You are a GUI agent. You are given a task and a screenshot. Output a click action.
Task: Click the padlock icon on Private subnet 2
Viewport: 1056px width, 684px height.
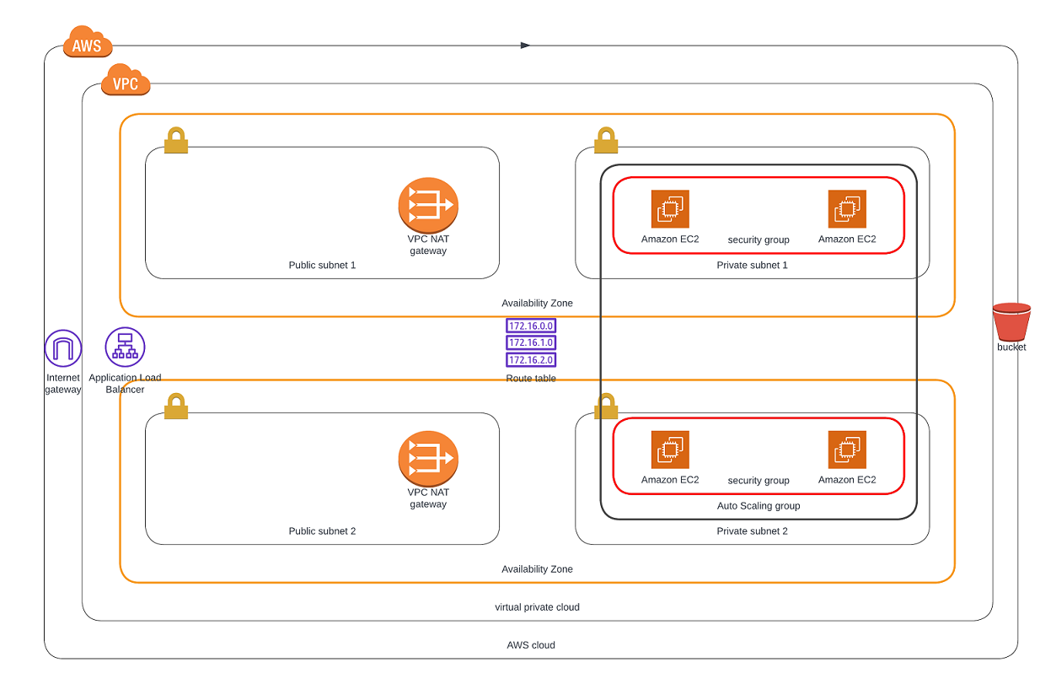(606, 406)
